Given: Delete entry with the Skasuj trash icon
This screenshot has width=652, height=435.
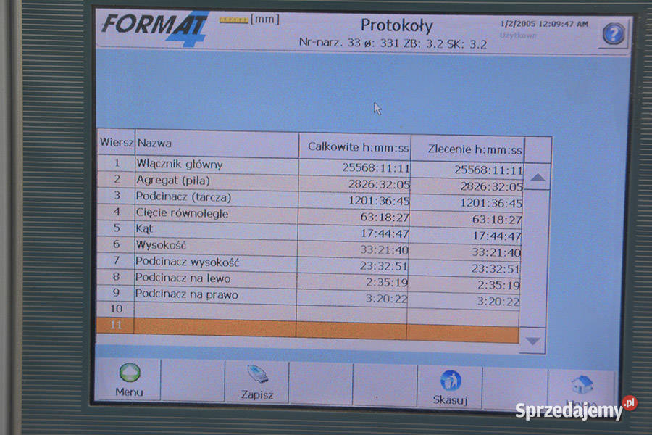Looking at the screenshot, I should pyautogui.click(x=452, y=381).
